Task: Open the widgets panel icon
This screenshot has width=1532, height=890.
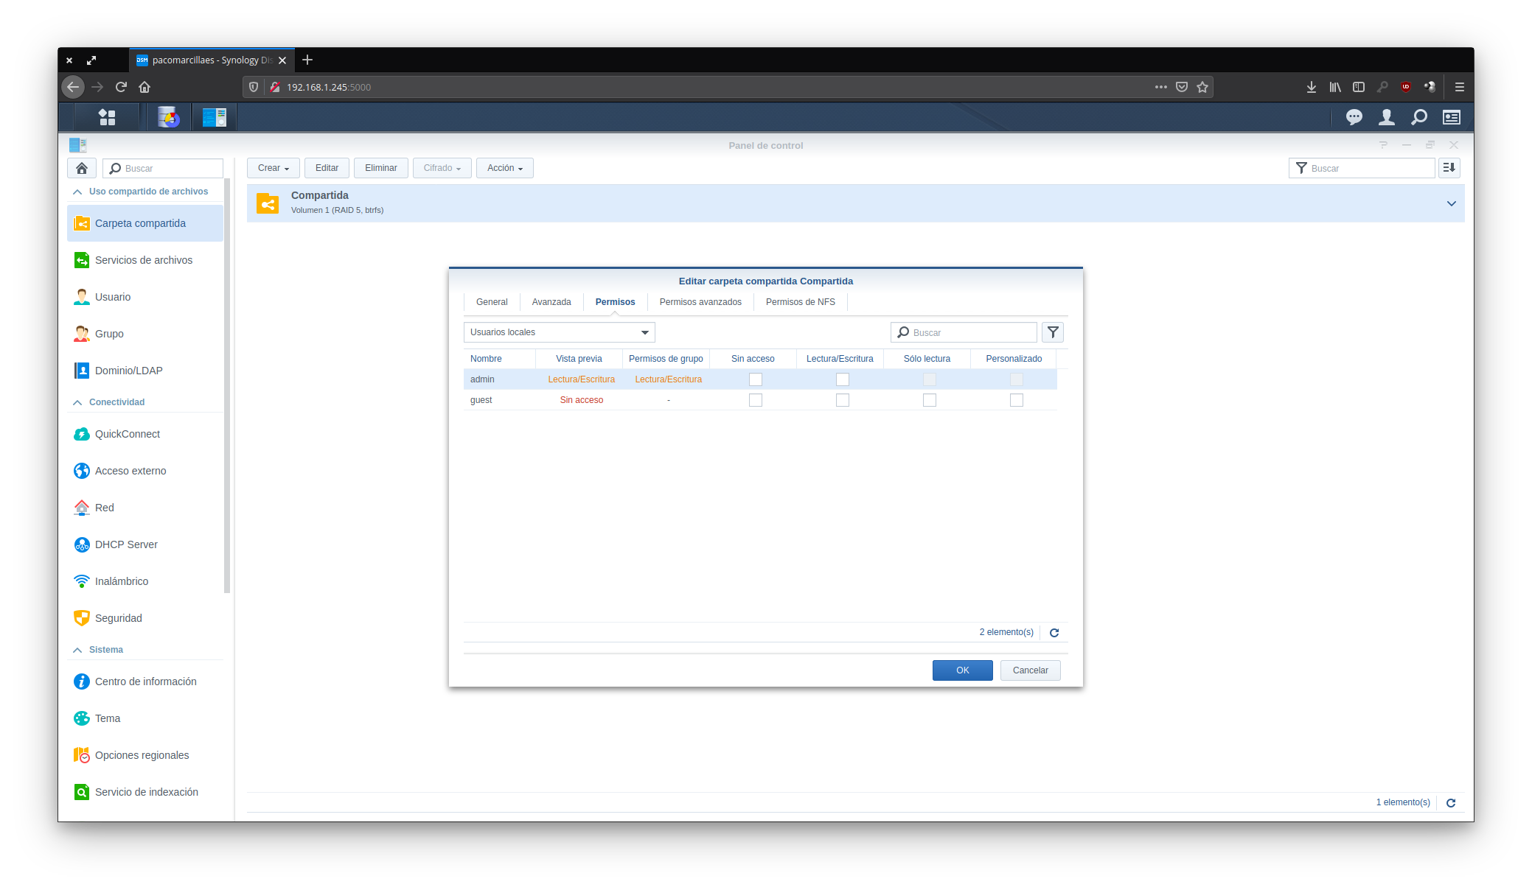Action: pos(1451,117)
